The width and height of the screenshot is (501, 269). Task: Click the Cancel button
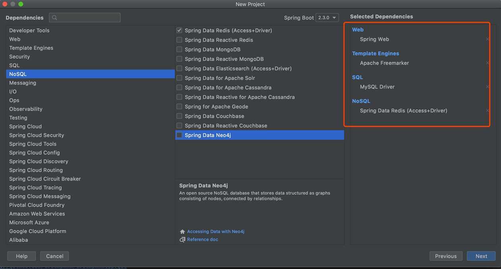coord(54,256)
